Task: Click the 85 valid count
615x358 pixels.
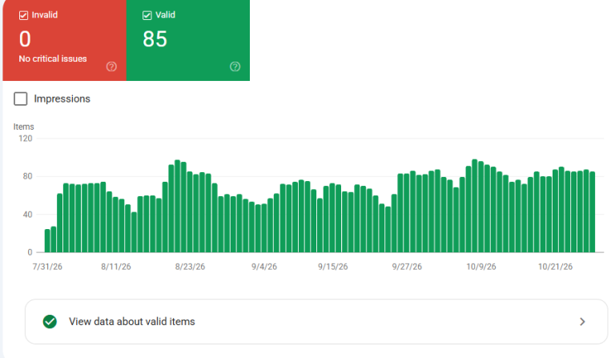Action: (x=155, y=39)
